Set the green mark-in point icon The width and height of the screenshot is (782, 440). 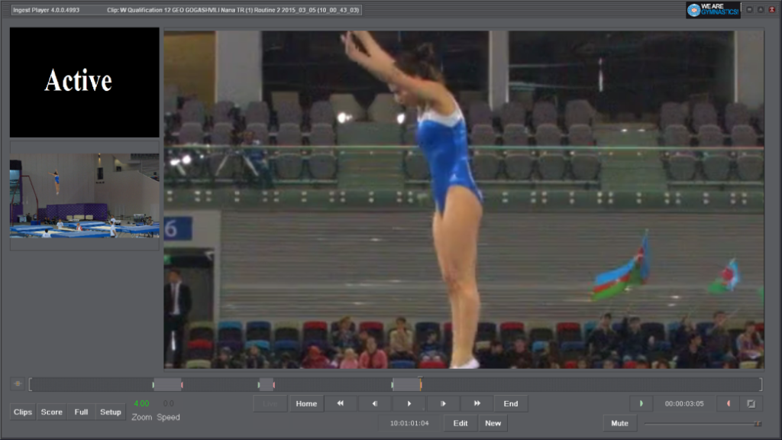[x=641, y=403]
